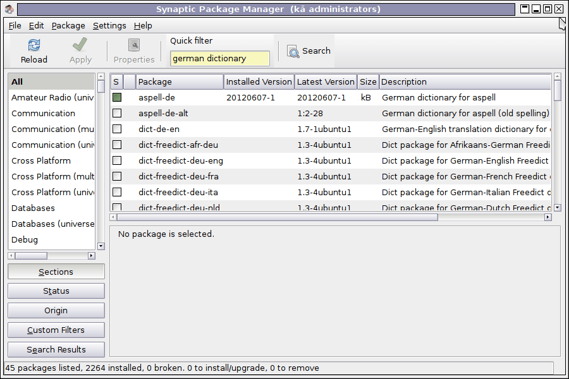Screen dimensions: 569x379
Task: Click the 1.7-1ubuntu1 version cell
Action: [324, 129]
